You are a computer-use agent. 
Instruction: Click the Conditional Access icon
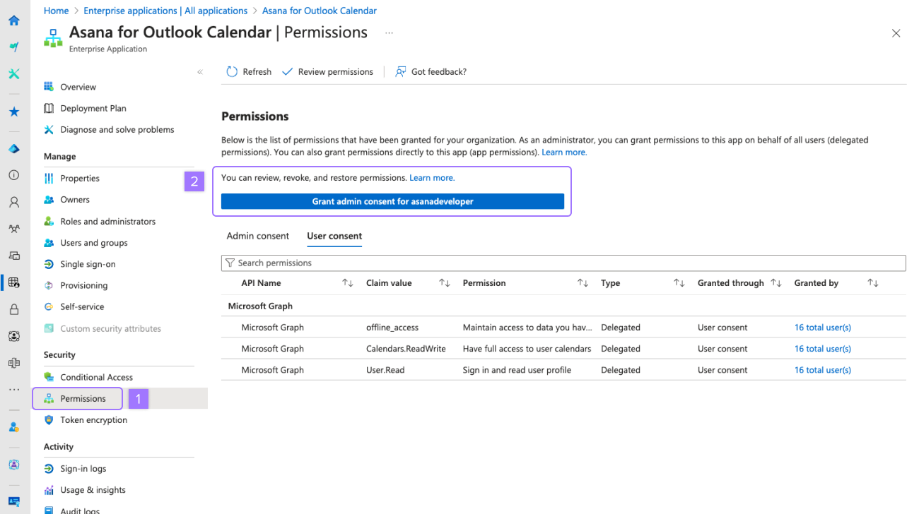[x=49, y=377]
